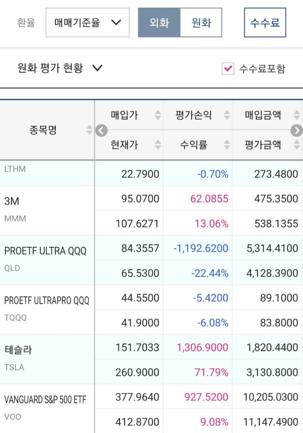This screenshot has height=433, width=303.
Task: Click the 수수료 button
Action: [265, 23]
